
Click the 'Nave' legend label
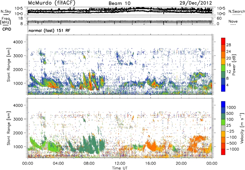233,21
